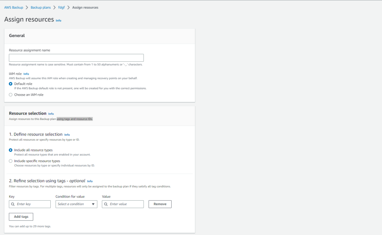Select the Default role radio button
The height and width of the screenshot is (235, 382).
pos(11,84)
